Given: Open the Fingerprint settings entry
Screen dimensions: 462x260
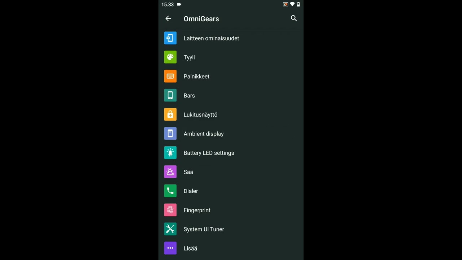Looking at the screenshot, I should (231, 211).
